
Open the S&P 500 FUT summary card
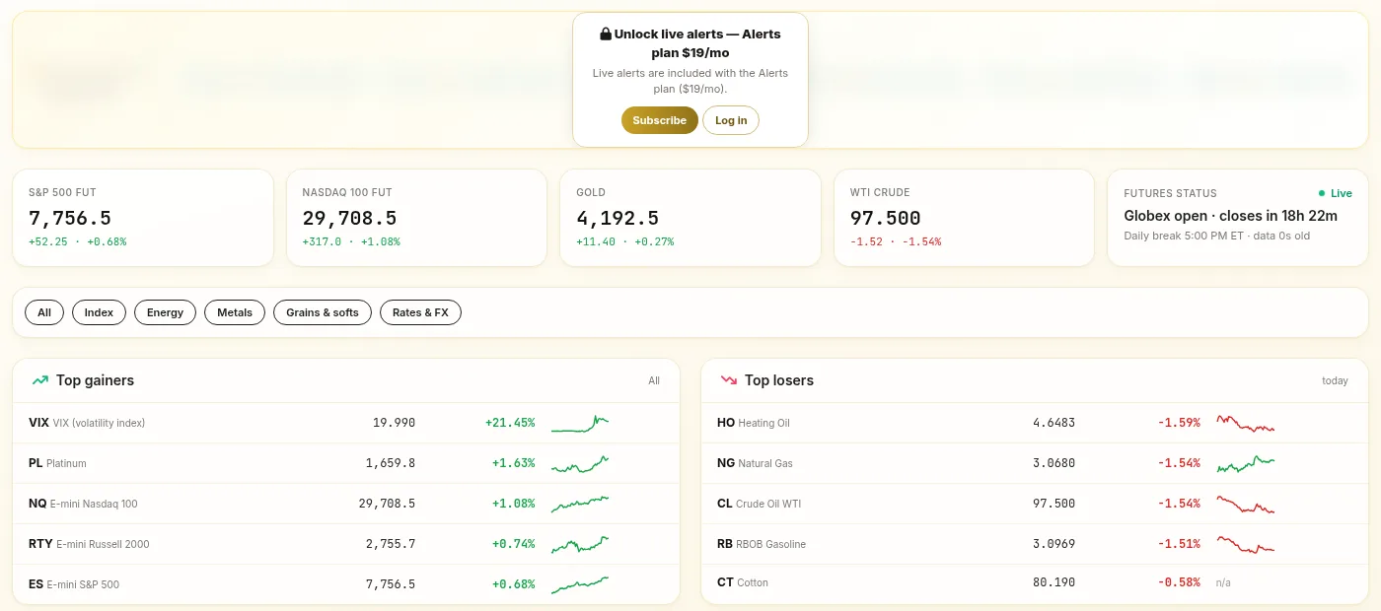coord(143,218)
